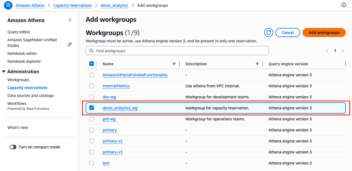352x171 pixels.
Task: Check the dev-wg workgroup checkbox
Action: (92, 97)
